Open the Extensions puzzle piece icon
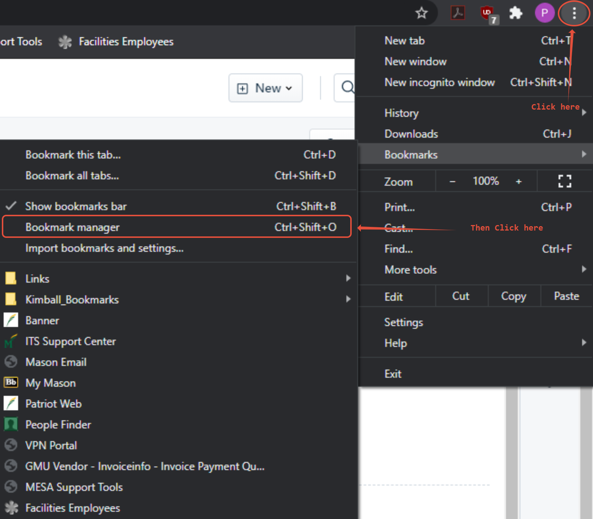The image size is (593, 519). click(x=516, y=13)
